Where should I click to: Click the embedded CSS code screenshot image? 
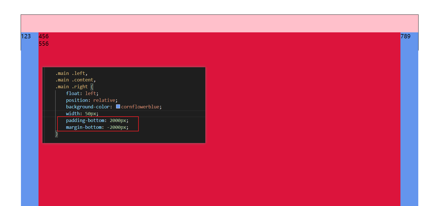pos(124,105)
